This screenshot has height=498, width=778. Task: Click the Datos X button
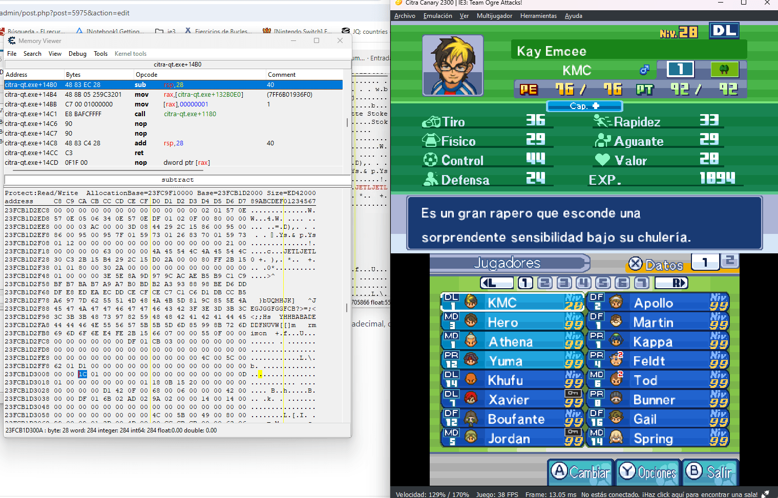657,264
